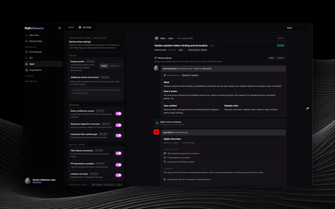The height and width of the screenshot is (209, 335).
Task: Click Export as sigilix.json button
Action: coord(107,185)
